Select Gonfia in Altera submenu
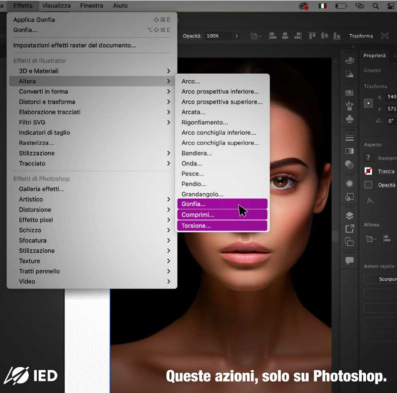This screenshot has height=393, width=397. click(222, 204)
